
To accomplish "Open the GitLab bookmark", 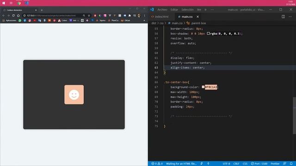I will pos(125,20).
